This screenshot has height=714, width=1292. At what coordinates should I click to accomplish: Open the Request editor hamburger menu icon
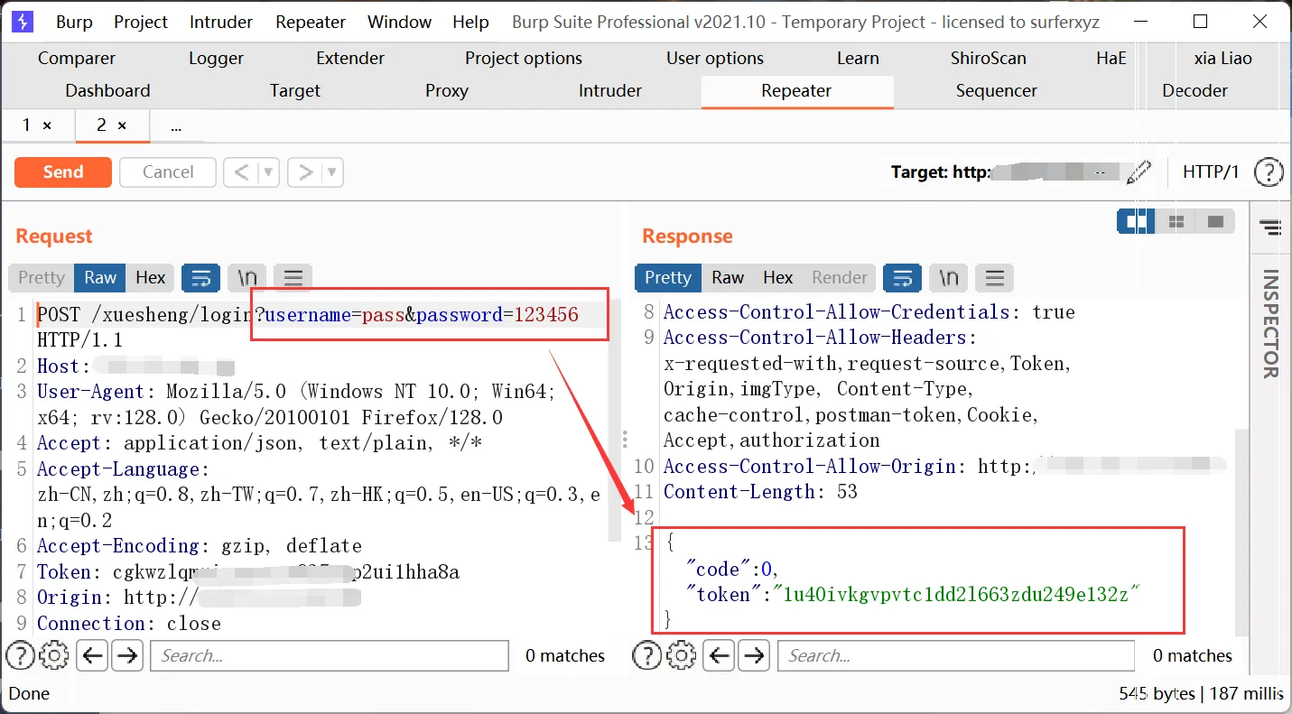coord(293,277)
